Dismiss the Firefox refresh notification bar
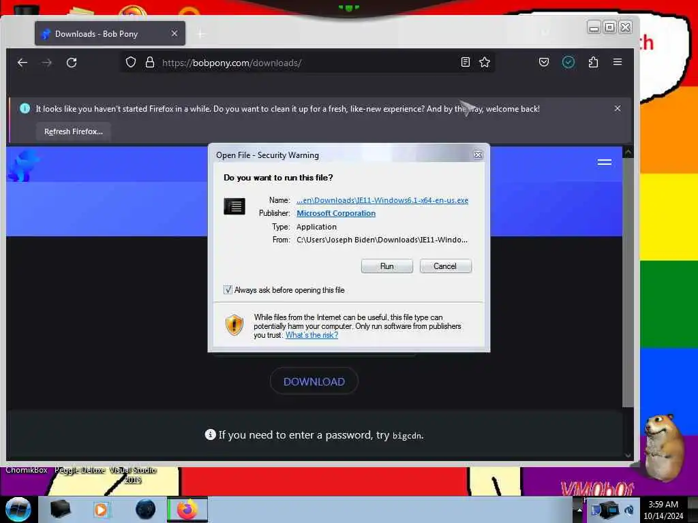698x523 pixels. [x=618, y=108]
